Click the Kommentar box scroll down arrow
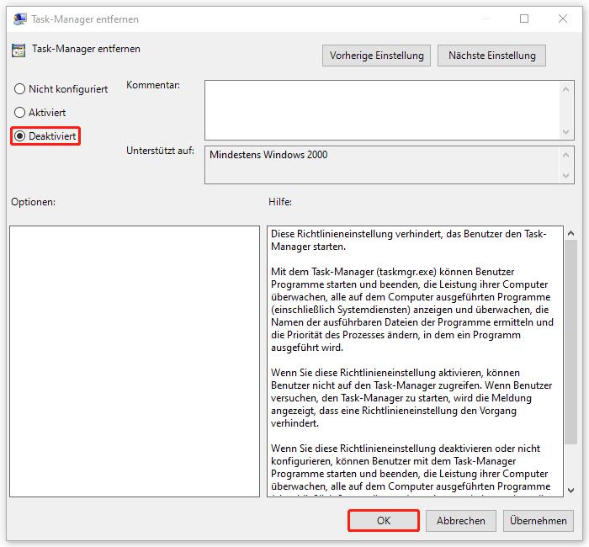 click(566, 132)
